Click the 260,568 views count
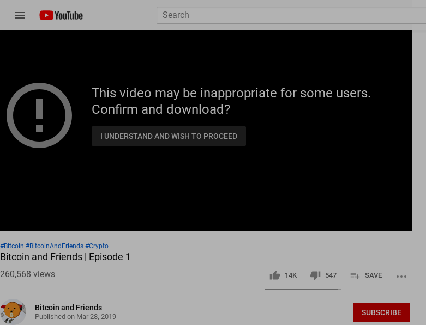 click(27, 274)
